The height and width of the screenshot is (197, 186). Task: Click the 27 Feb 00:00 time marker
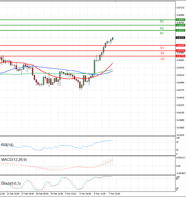(28, 194)
